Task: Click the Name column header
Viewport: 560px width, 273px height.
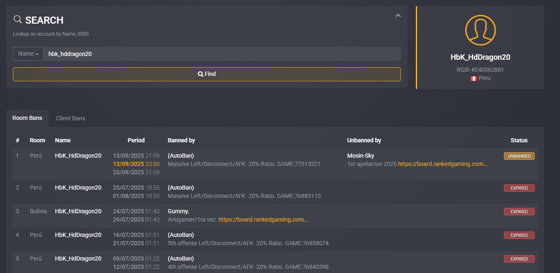Action: [63, 140]
